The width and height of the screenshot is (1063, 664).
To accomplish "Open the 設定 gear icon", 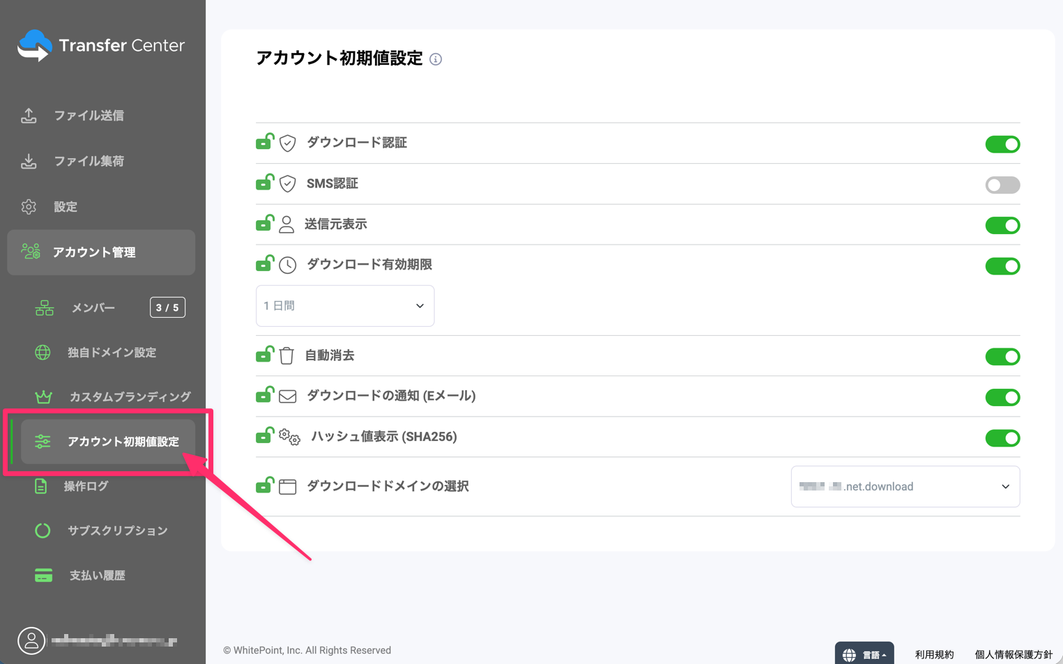I will point(29,206).
